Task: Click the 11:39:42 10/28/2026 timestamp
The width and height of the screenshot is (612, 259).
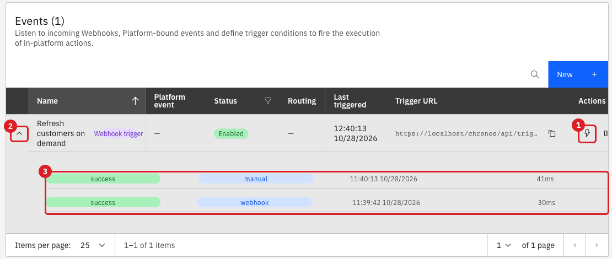Action: pos(386,202)
